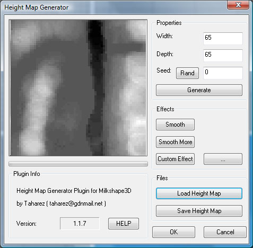Click Load Height Map
This screenshot has width=253, height=248.
coord(199,193)
